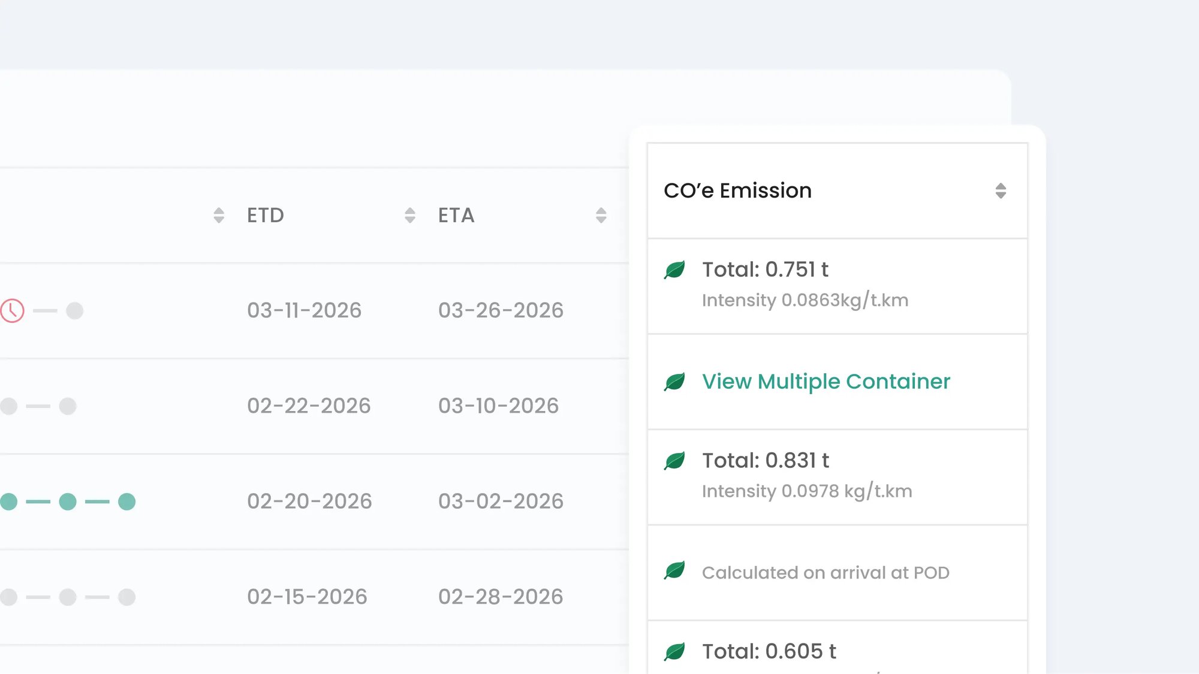Viewport: 1199px width, 674px height.
Task: Click last green progress dot in third row
Action: tap(126, 501)
